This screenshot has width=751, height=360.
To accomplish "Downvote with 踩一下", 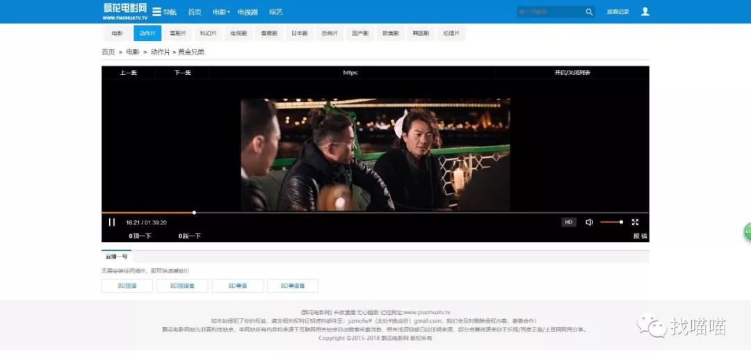I will [x=190, y=236].
